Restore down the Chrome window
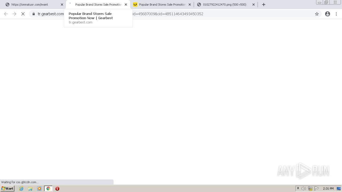This screenshot has width=342, height=192. 326,2
